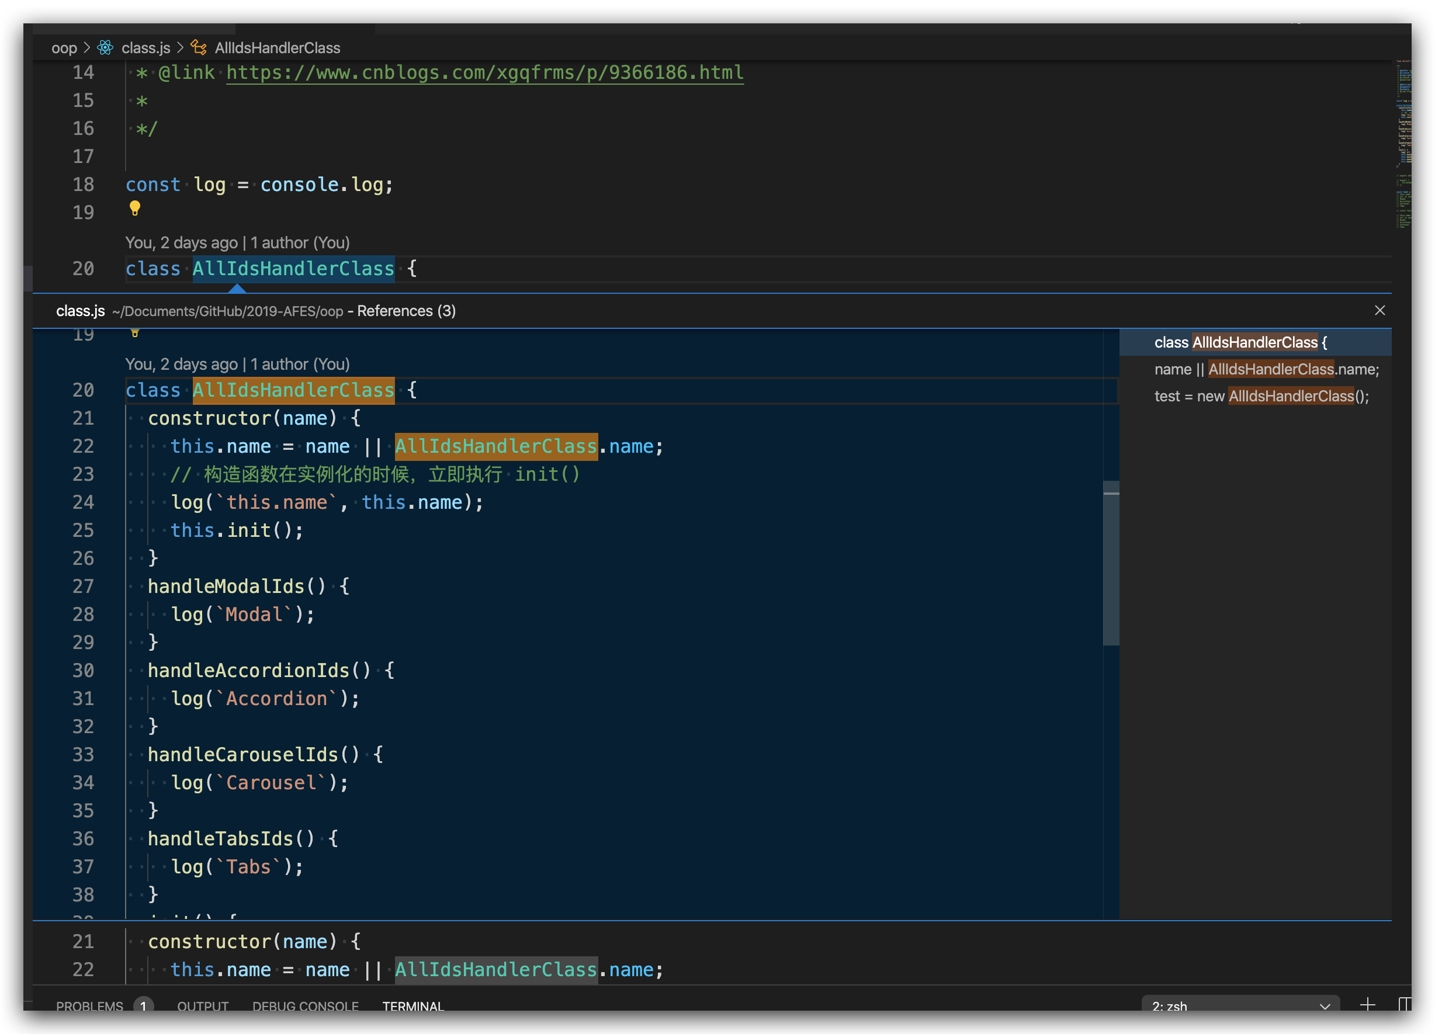
Task: Click 'this.init();' on line 25
Action: [237, 530]
